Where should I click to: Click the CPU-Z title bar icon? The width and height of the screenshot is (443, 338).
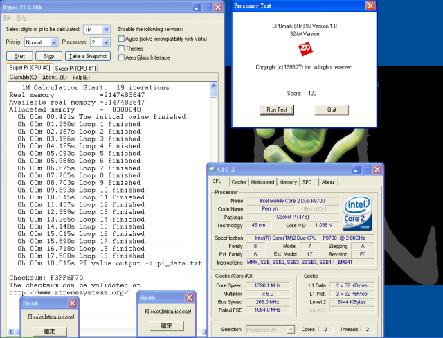213,169
